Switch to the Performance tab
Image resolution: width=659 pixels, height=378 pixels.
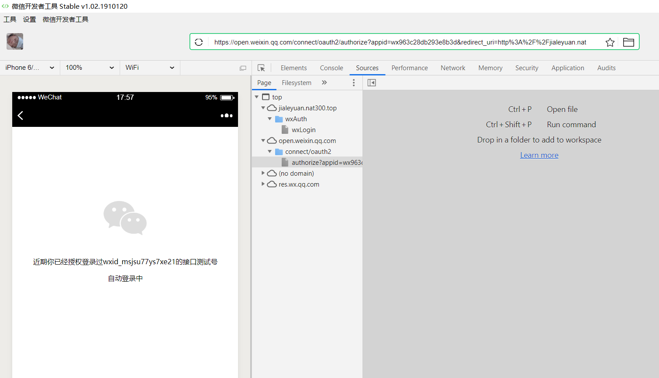pos(410,68)
